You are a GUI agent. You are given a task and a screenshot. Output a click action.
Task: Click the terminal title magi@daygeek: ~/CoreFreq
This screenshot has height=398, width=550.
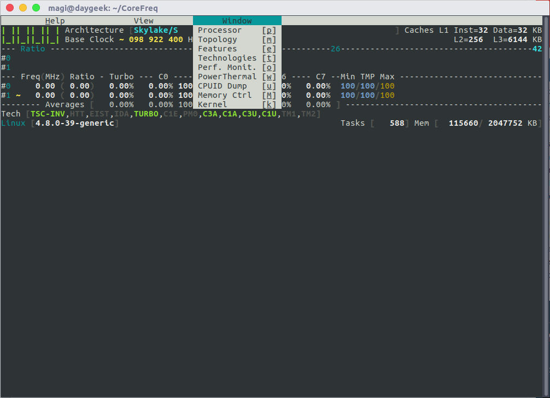[103, 8]
